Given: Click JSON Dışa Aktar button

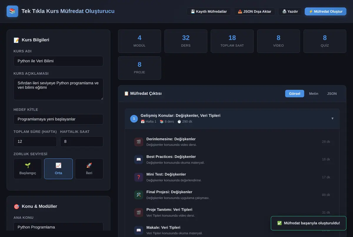Looking at the screenshot, I should [x=254, y=11].
